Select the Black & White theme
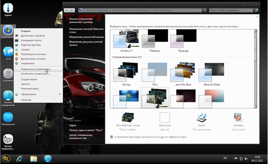The height and width of the screenshot is (164, 268). pyautogui.click(x=212, y=74)
